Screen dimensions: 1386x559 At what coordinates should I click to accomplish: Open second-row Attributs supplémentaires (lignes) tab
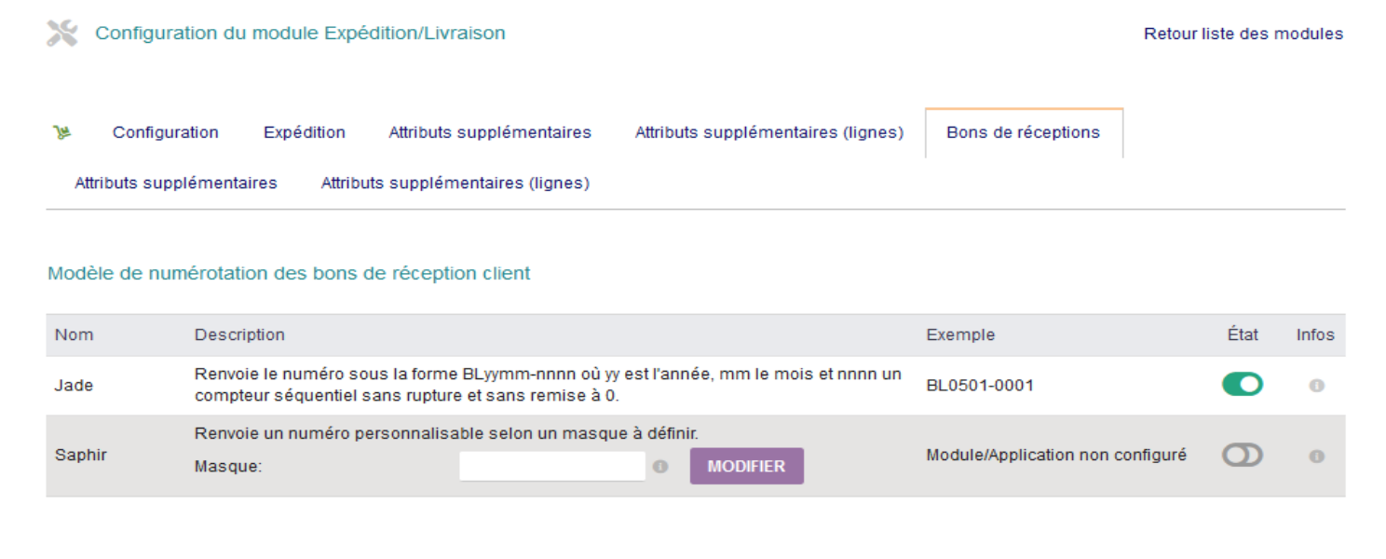click(455, 184)
